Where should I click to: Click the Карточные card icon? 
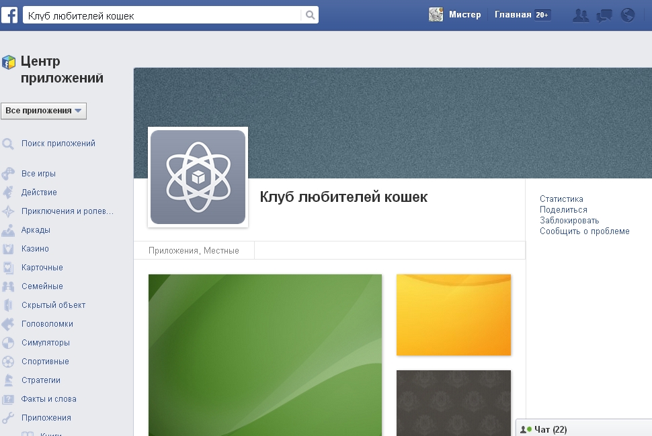point(8,268)
